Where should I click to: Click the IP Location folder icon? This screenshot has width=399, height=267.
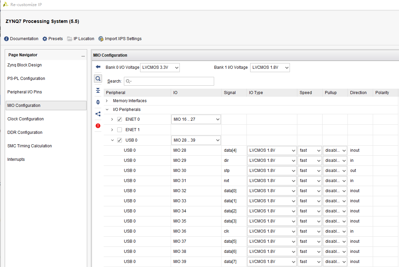[x=69, y=39]
